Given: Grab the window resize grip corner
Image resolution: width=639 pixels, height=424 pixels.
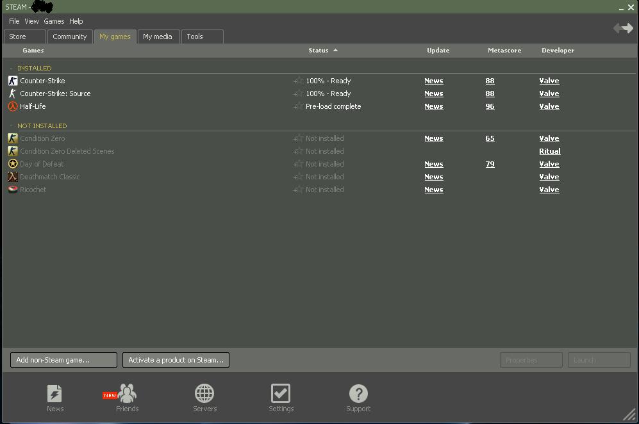Looking at the screenshot, I should click(x=629, y=414).
